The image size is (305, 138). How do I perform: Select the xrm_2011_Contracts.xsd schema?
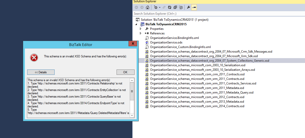[x=197, y=79]
